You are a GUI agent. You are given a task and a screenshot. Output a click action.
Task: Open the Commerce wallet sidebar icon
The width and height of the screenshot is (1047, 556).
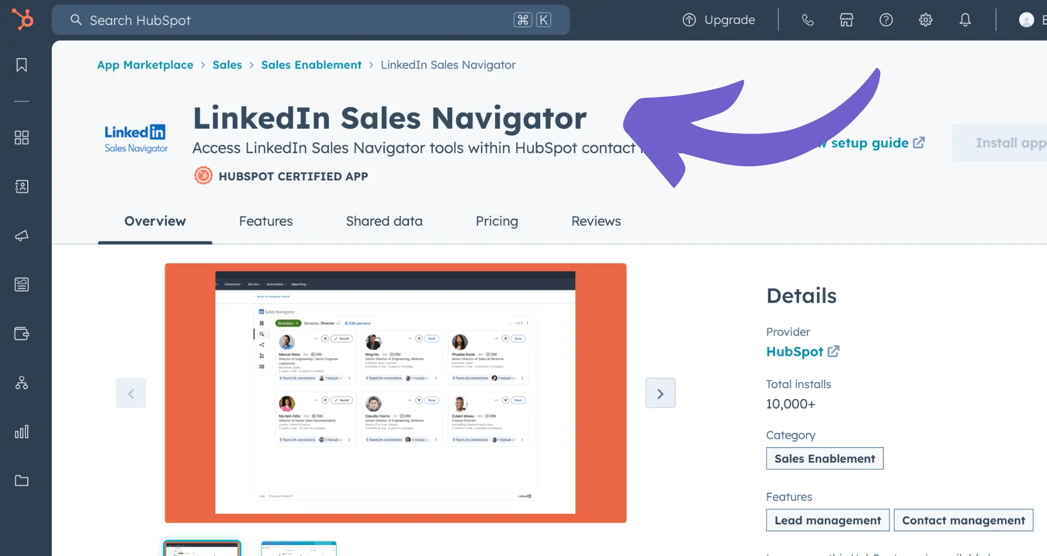coord(22,334)
